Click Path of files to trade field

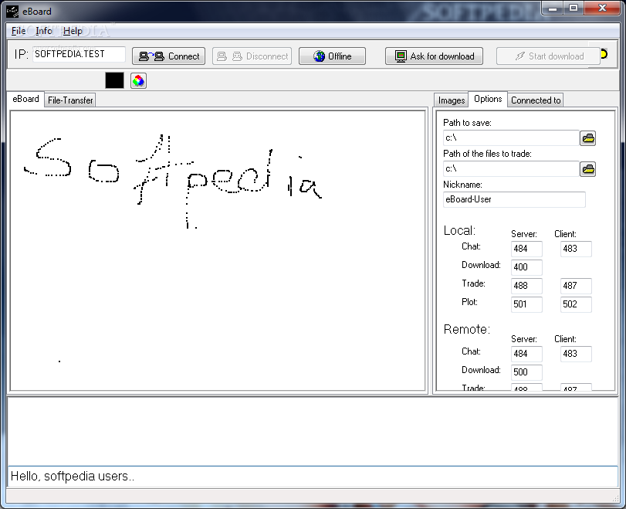(x=511, y=168)
